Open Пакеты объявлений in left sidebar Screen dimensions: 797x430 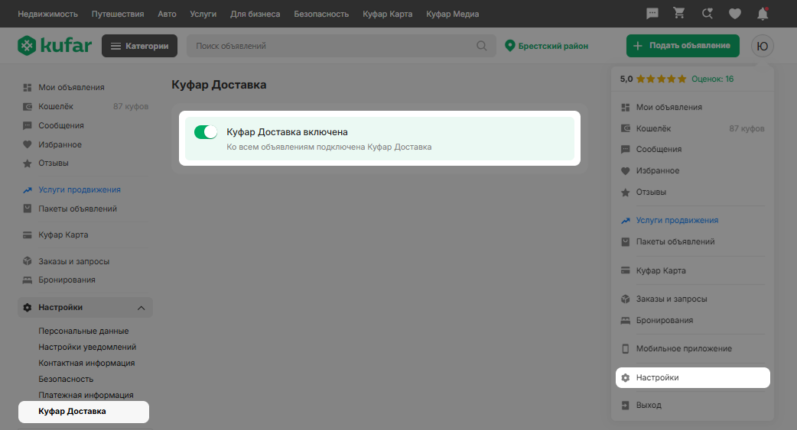coord(77,209)
